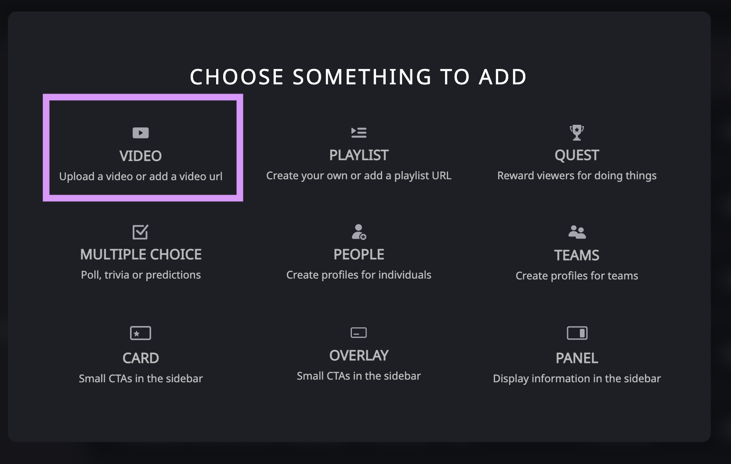Open MULTIPLE CHOICE for polls
731x464 pixels.
coord(141,254)
